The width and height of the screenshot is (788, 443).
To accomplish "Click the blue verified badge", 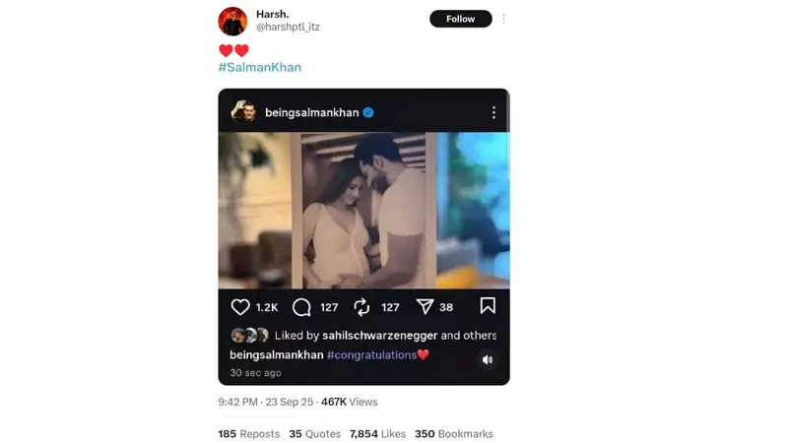I will point(368,113).
